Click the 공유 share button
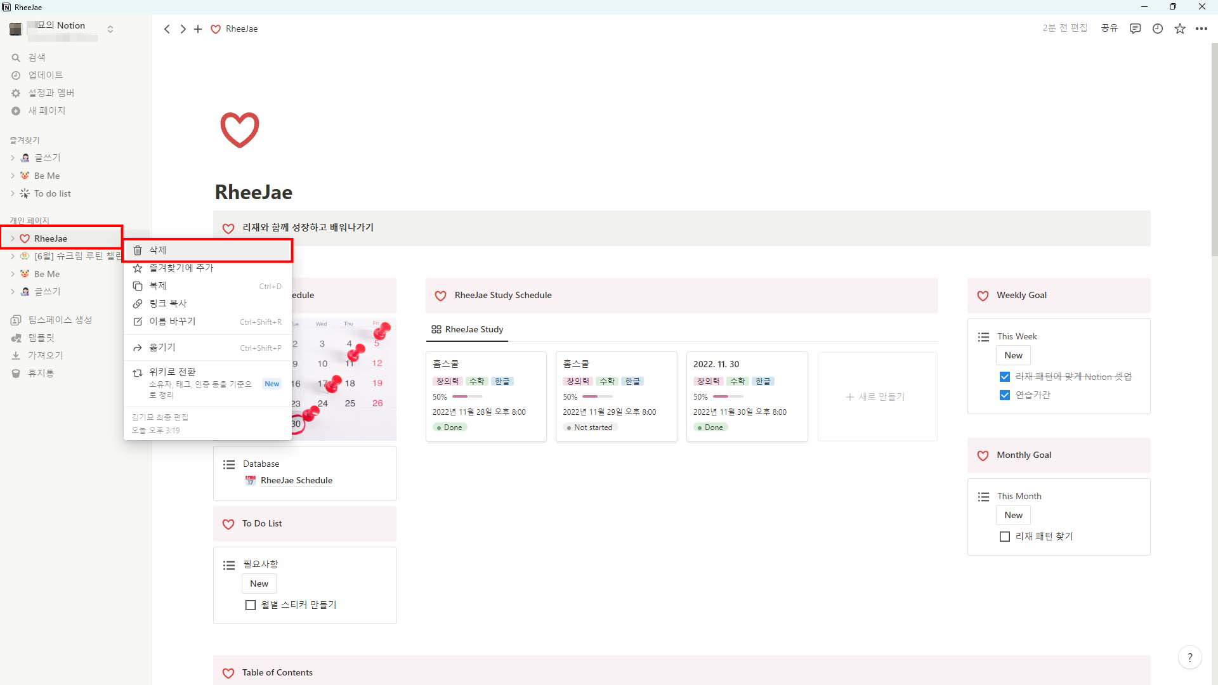The width and height of the screenshot is (1218, 685). click(x=1109, y=29)
